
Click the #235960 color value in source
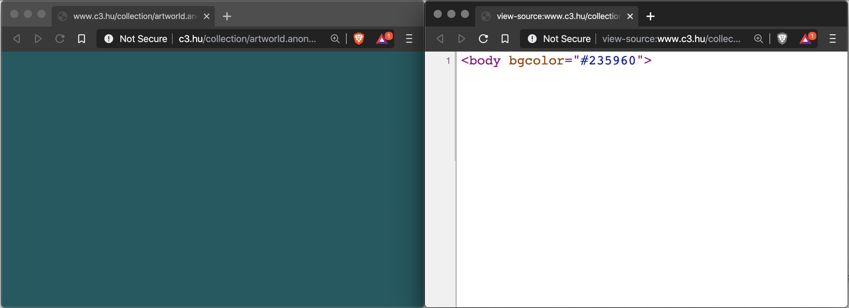pos(608,61)
